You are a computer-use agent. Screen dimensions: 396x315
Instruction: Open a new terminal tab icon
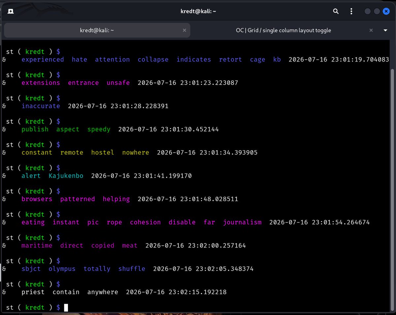11,11
